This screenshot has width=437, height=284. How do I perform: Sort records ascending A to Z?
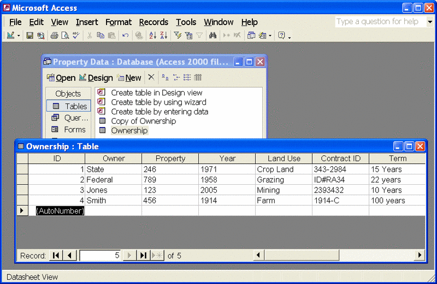153,35
